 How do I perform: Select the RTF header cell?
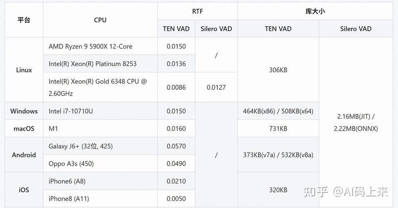197,11
